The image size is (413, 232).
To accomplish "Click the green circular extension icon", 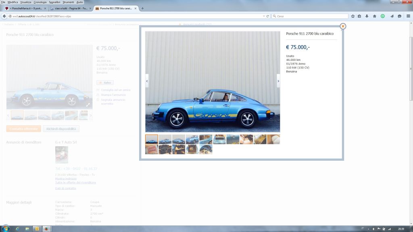I will tap(382, 16).
